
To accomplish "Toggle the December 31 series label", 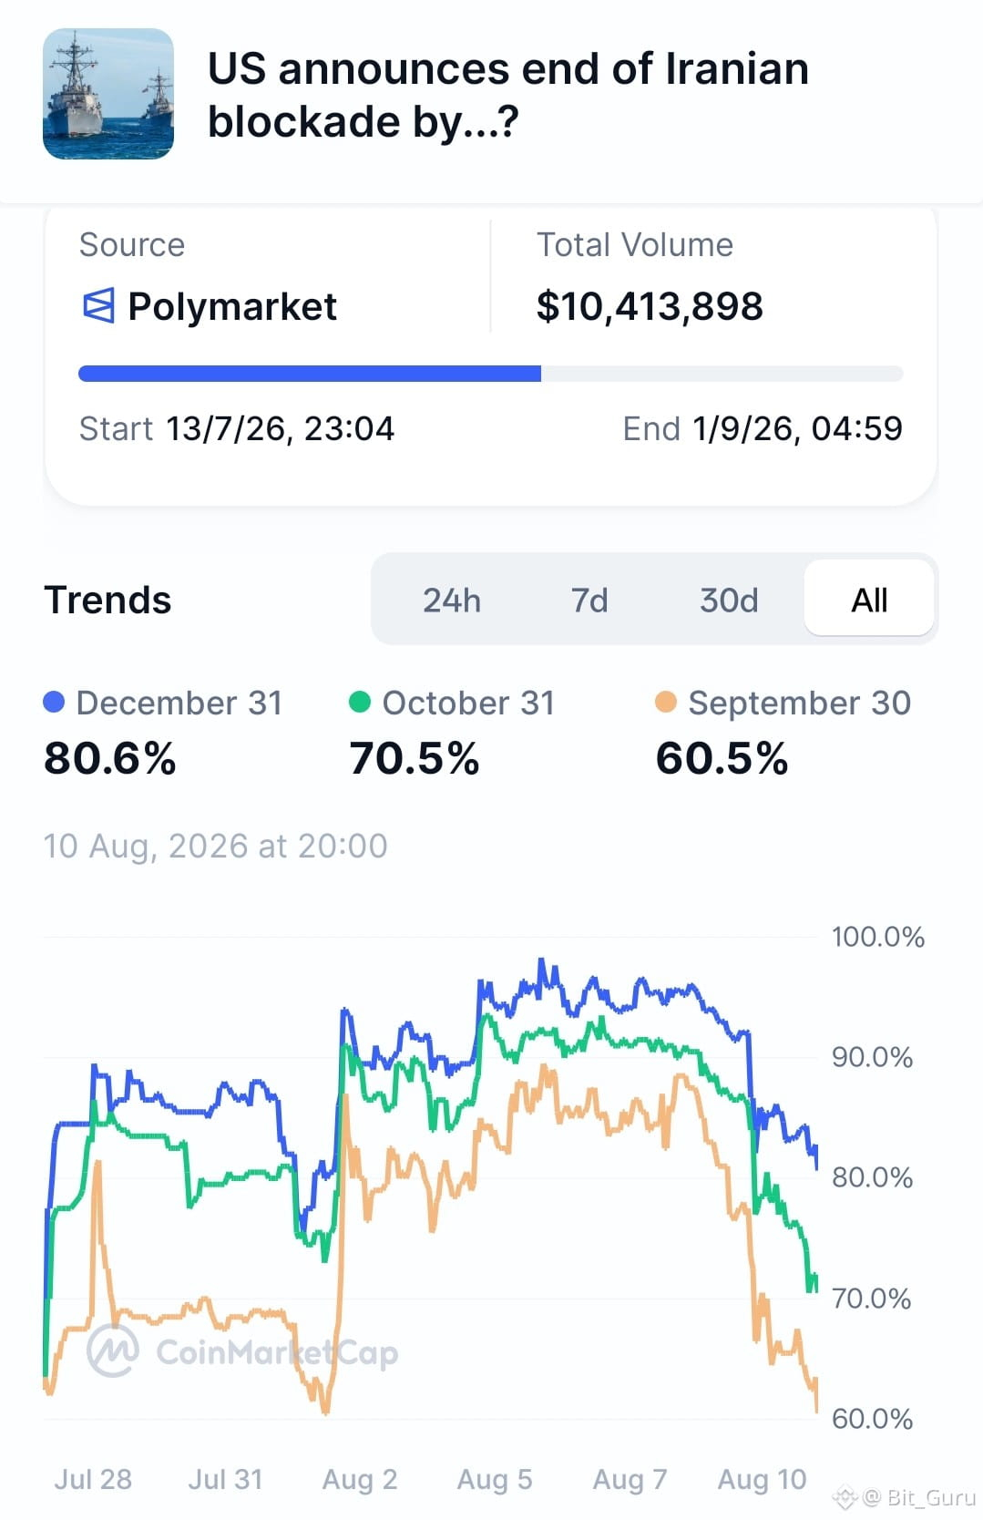I will pyautogui.click(x=179, y=703).
